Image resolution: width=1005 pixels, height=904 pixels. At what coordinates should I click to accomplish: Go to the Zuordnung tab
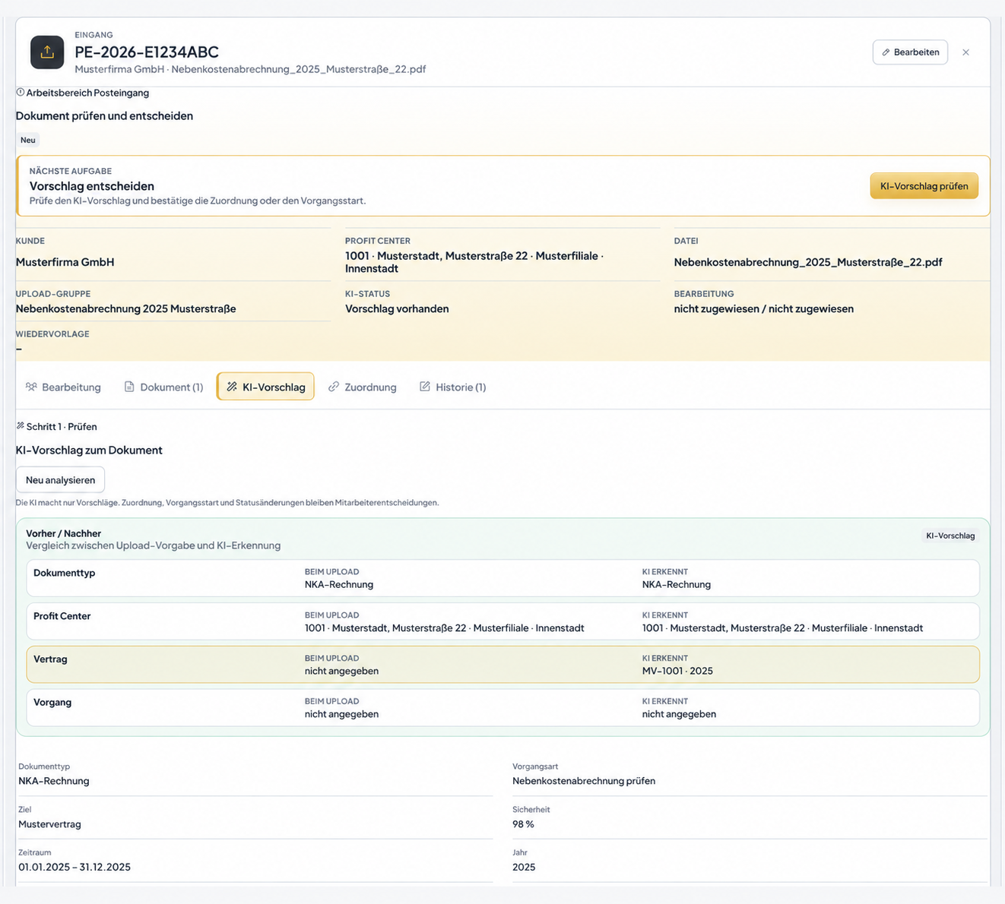(x=363, y=387)
